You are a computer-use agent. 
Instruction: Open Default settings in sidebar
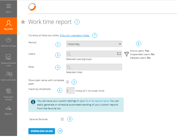[x=9, y=42]
